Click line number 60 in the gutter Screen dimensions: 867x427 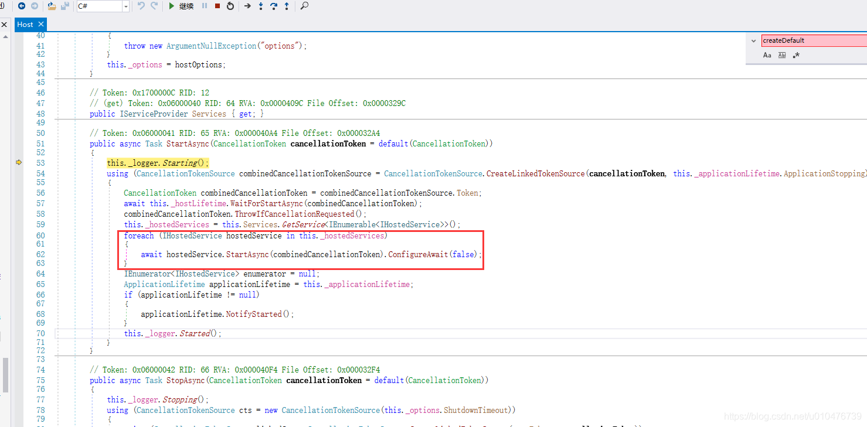coord(40,235)
